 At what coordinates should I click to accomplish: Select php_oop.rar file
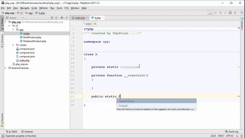click(22, 64)
